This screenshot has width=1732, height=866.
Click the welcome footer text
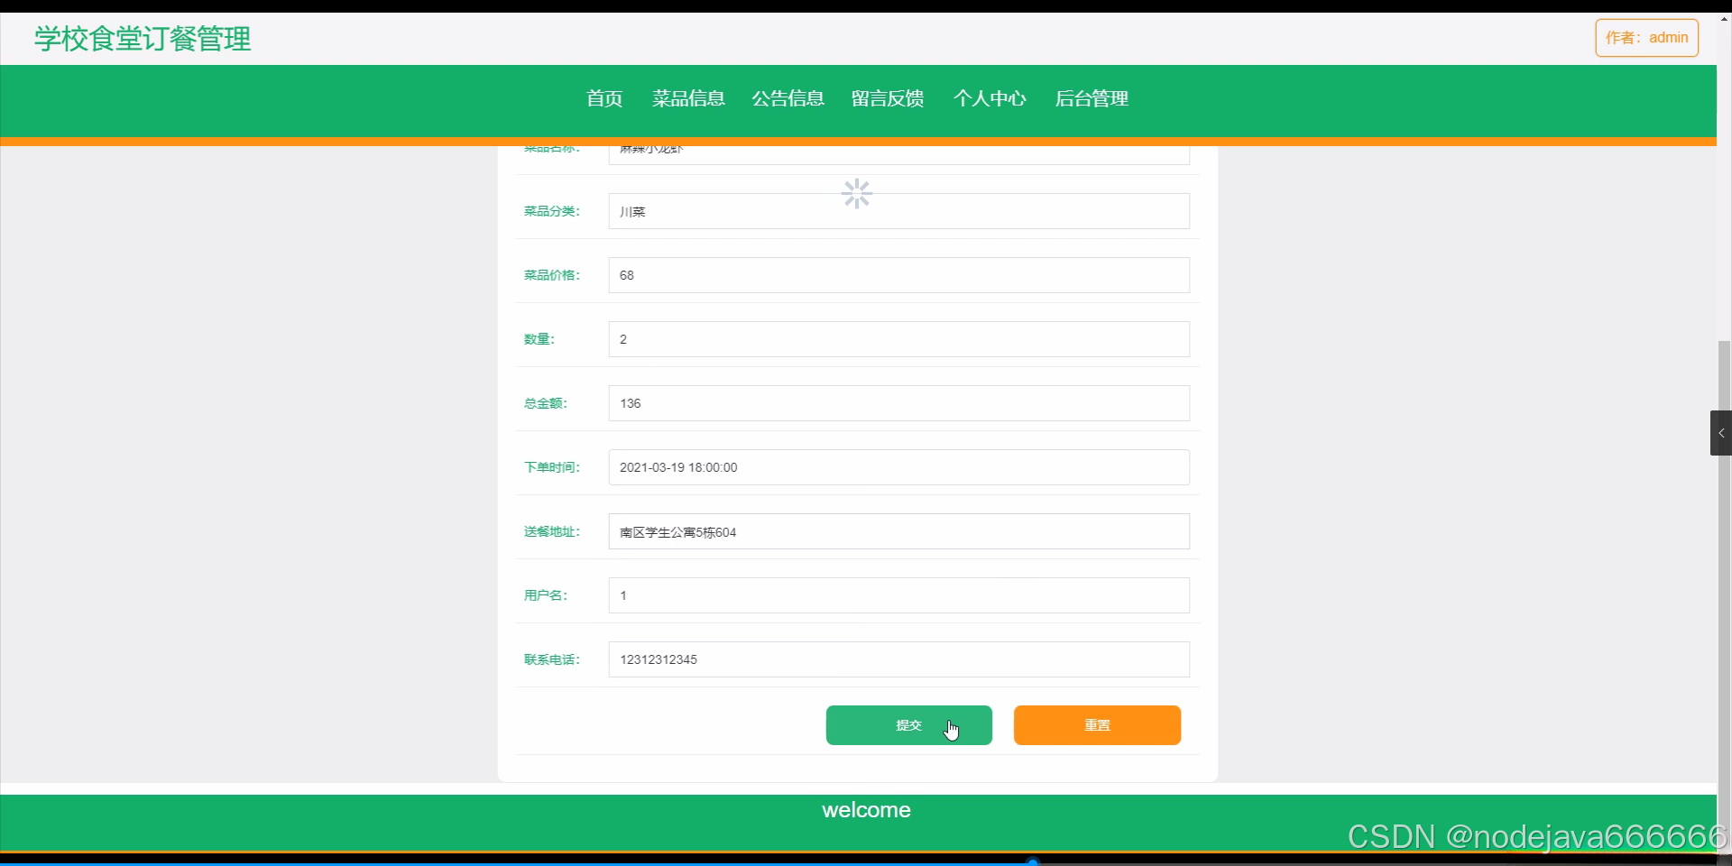(x=866, y=810)
